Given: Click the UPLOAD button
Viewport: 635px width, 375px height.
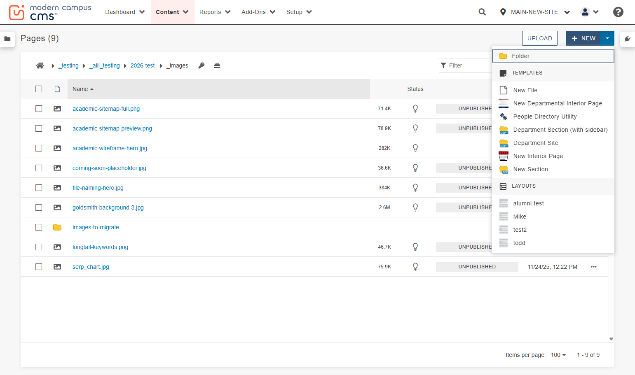Looking at the screenshot, I should click(540, 38).
